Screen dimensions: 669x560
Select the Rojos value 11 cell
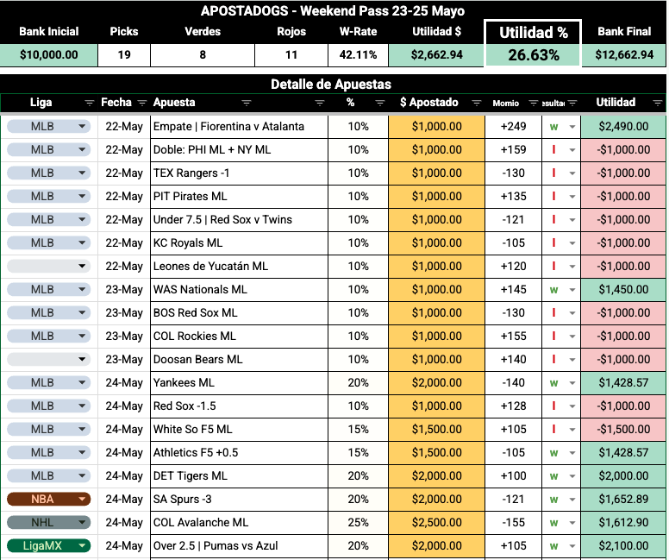click(x=291, y=55)
